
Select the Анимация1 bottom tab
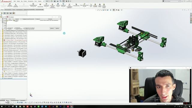point(22,100)
